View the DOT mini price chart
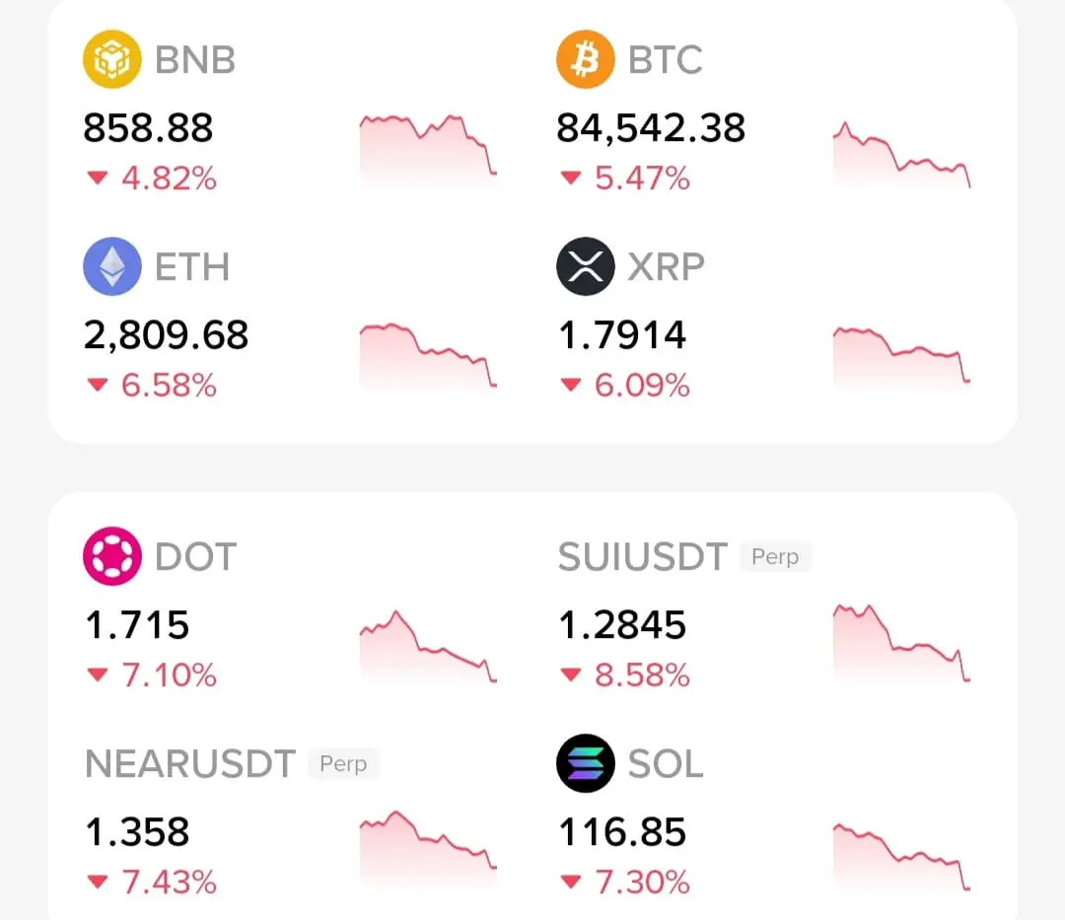Image resolution: width=1065 pixels, height=920 pixels. [x=428, y=646]
